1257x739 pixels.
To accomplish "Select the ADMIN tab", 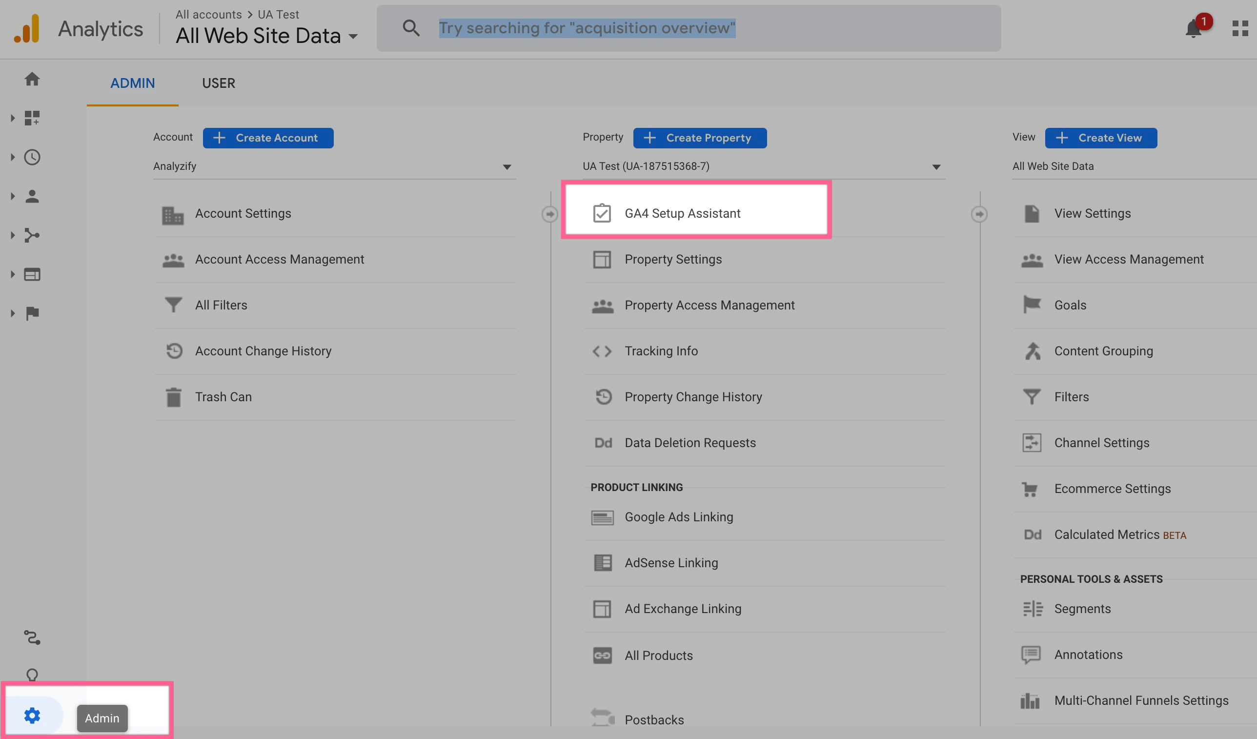I will coord(132,82).
